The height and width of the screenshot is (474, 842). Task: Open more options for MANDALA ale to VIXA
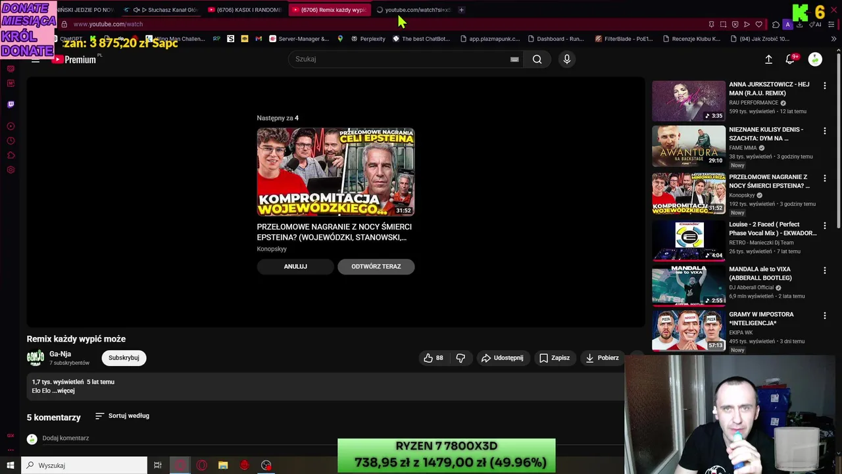[824, 270]
